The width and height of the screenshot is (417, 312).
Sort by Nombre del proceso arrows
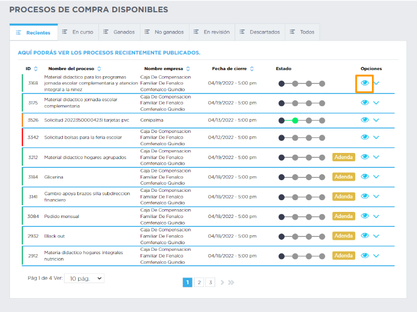pos(99,68)
